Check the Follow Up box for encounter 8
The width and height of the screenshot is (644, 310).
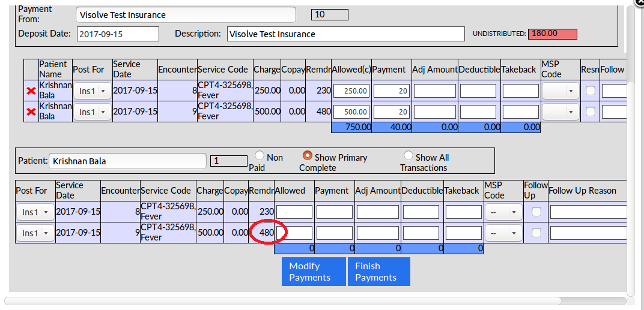click(x=536, y=212)
